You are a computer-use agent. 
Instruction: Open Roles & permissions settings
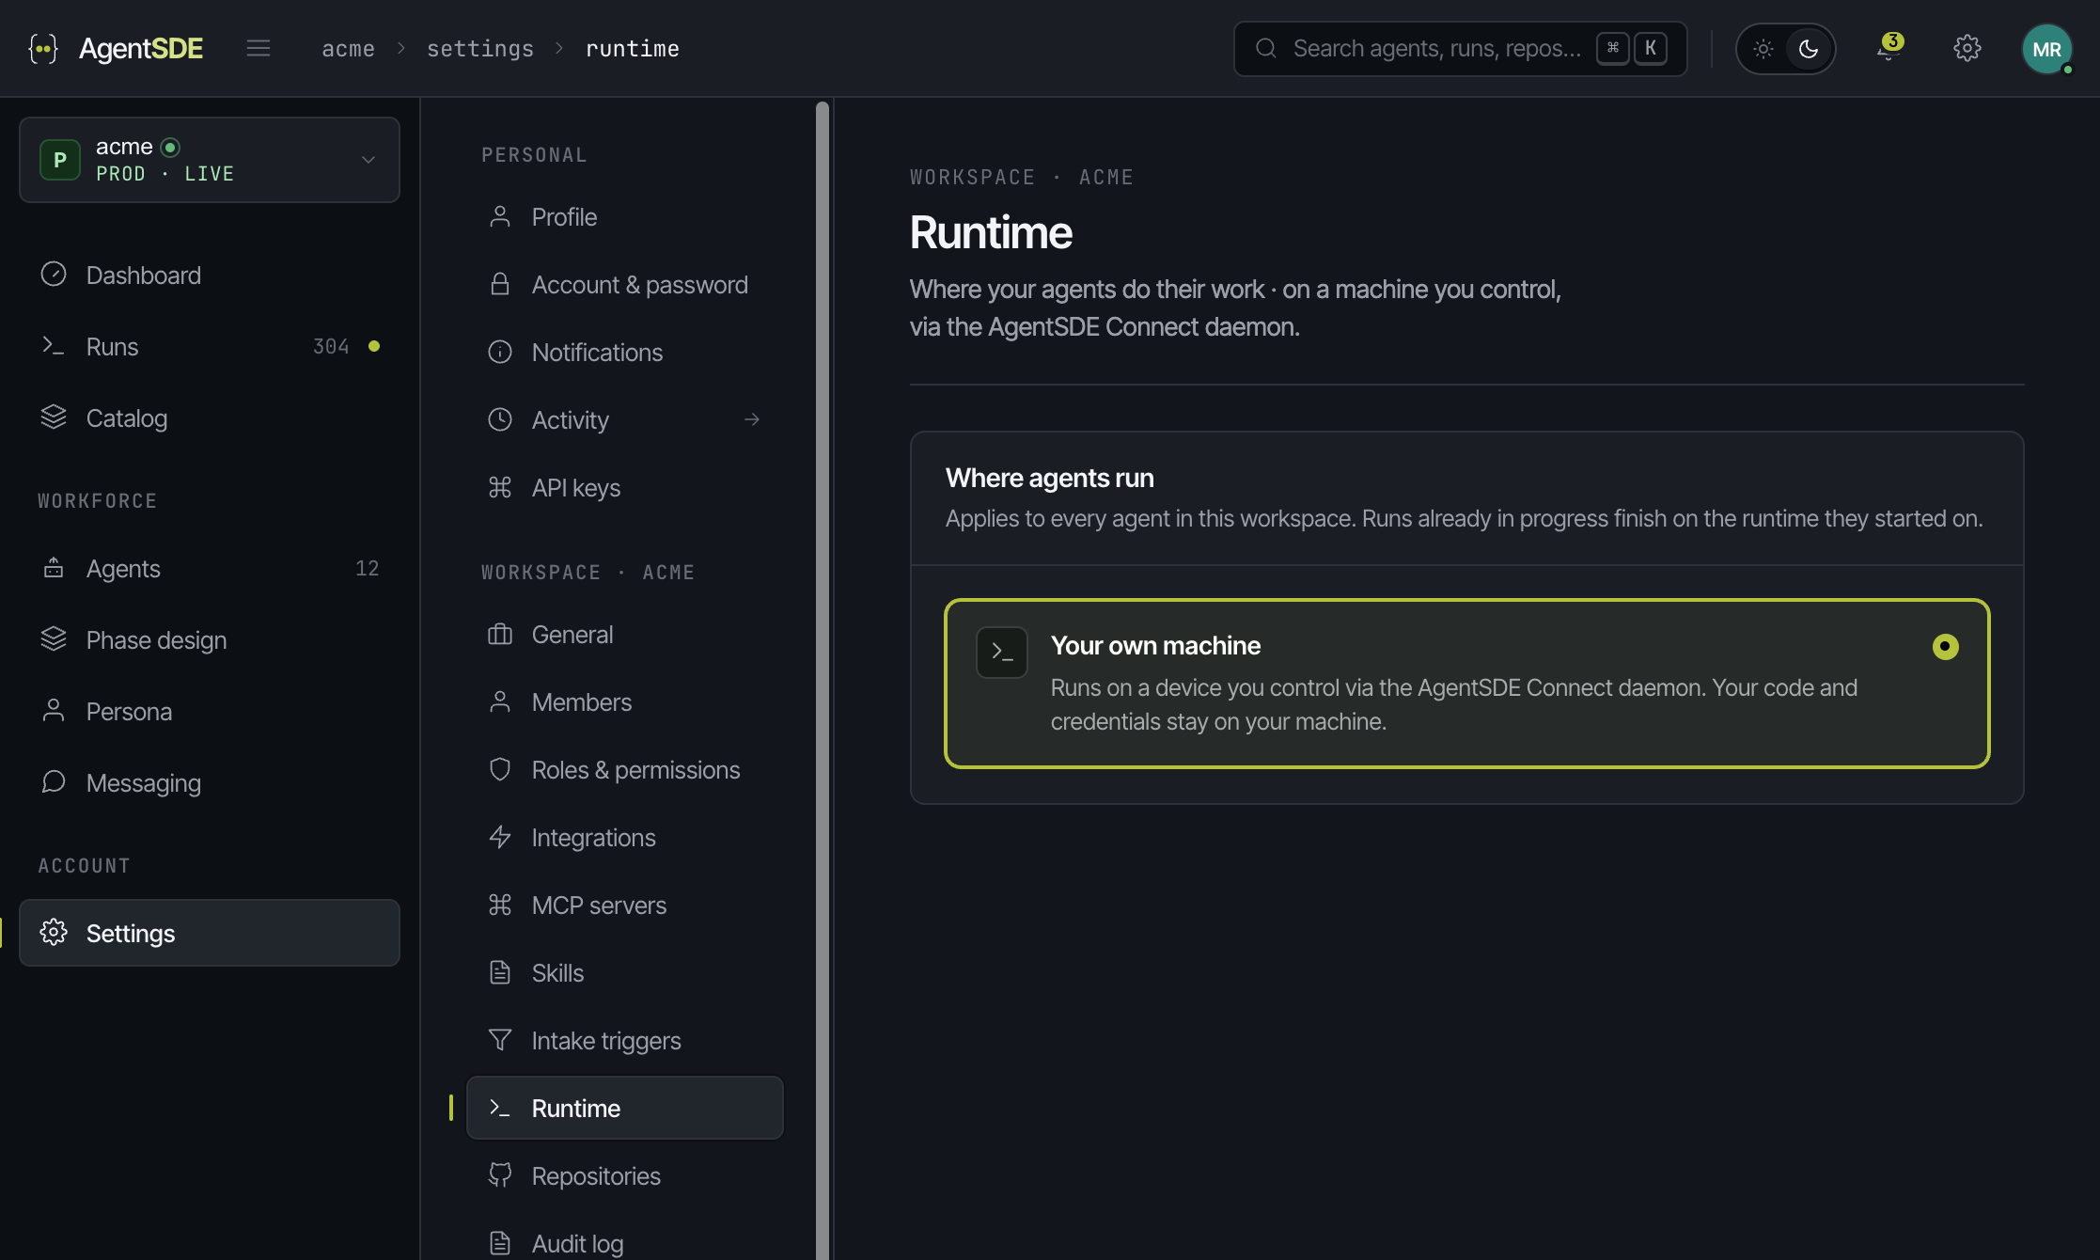click(625, 770)
